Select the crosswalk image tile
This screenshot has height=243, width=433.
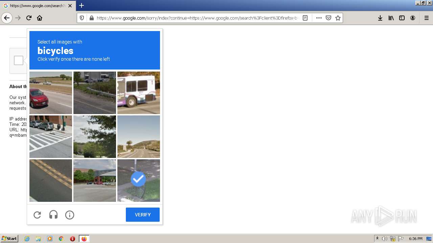(x=51, y=137)
